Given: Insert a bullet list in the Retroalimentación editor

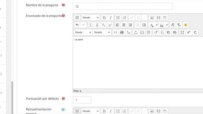Looking at the screenshot, I should point(118,111).
